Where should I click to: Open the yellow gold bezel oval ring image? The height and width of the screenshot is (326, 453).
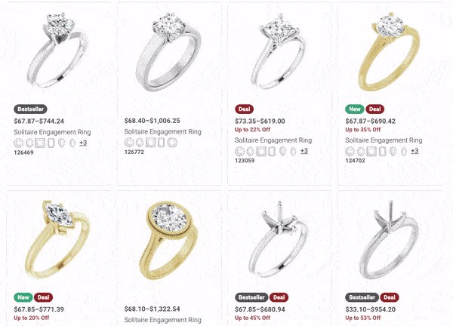(169, 240)
